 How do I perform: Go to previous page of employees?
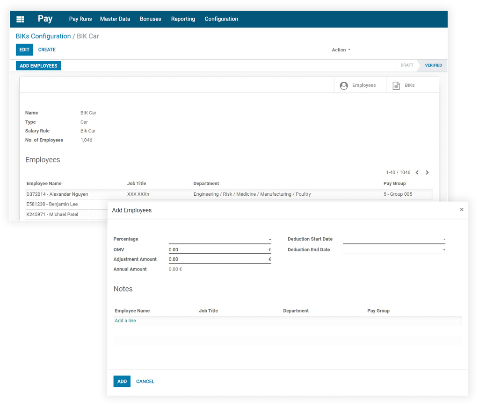(417, 173)
